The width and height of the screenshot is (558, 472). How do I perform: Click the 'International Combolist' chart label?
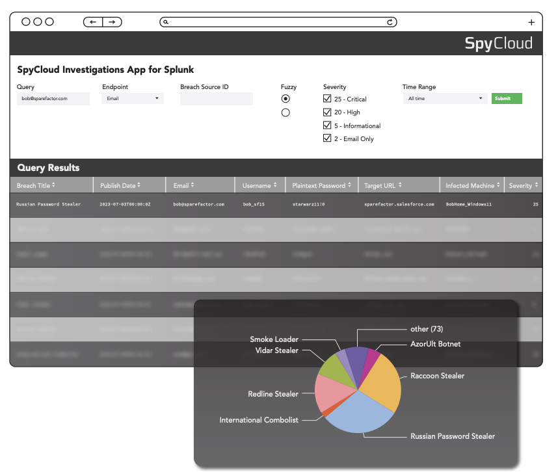tap(259, 420)
